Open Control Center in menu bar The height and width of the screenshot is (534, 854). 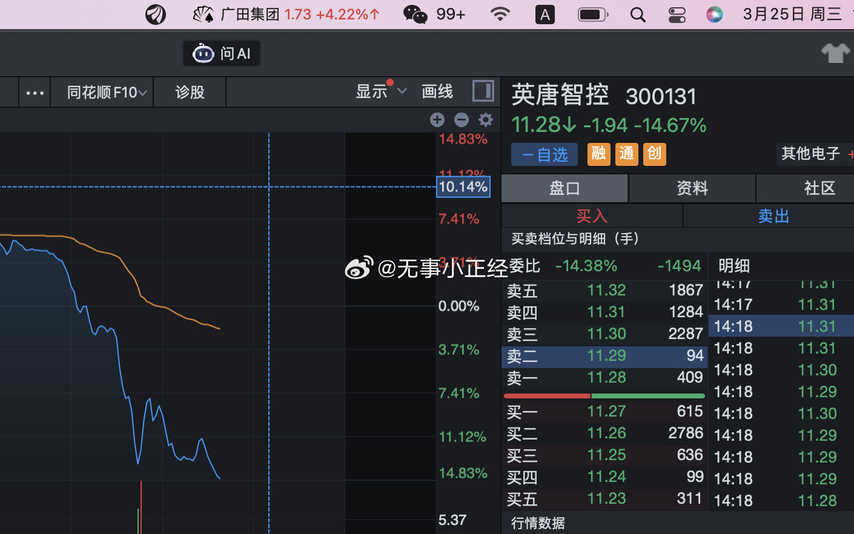point(677,14)
